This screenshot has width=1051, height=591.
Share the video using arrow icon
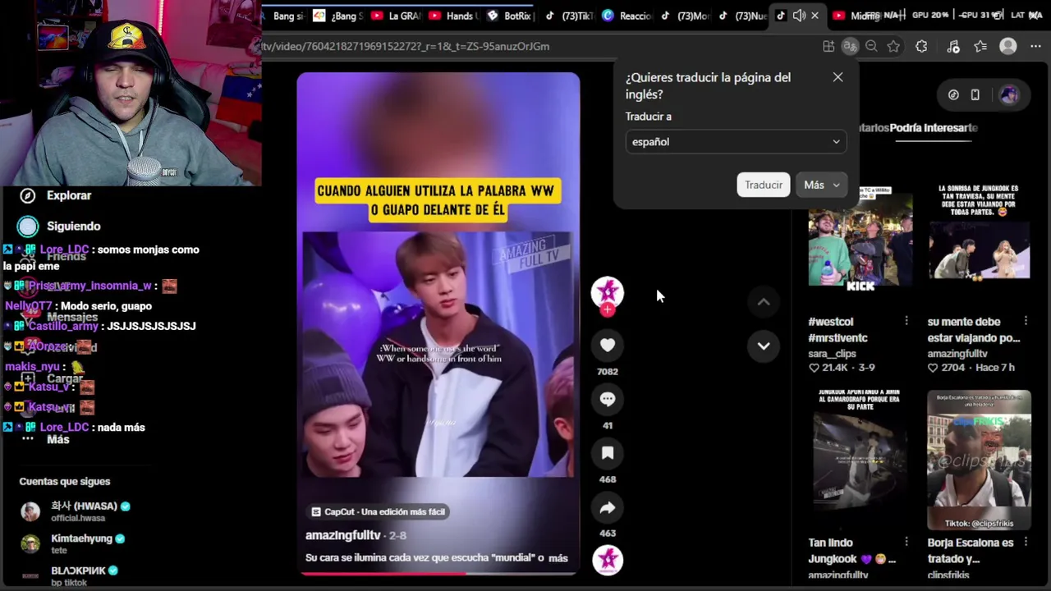coord(608,508)
